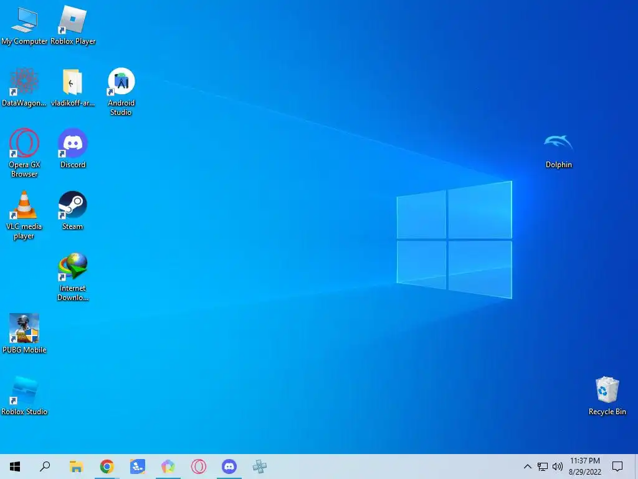Open Opera GX from the taskbar
The height and width of the screenshot is (479, 638).
pyautogui.click(x=199, y=467)
